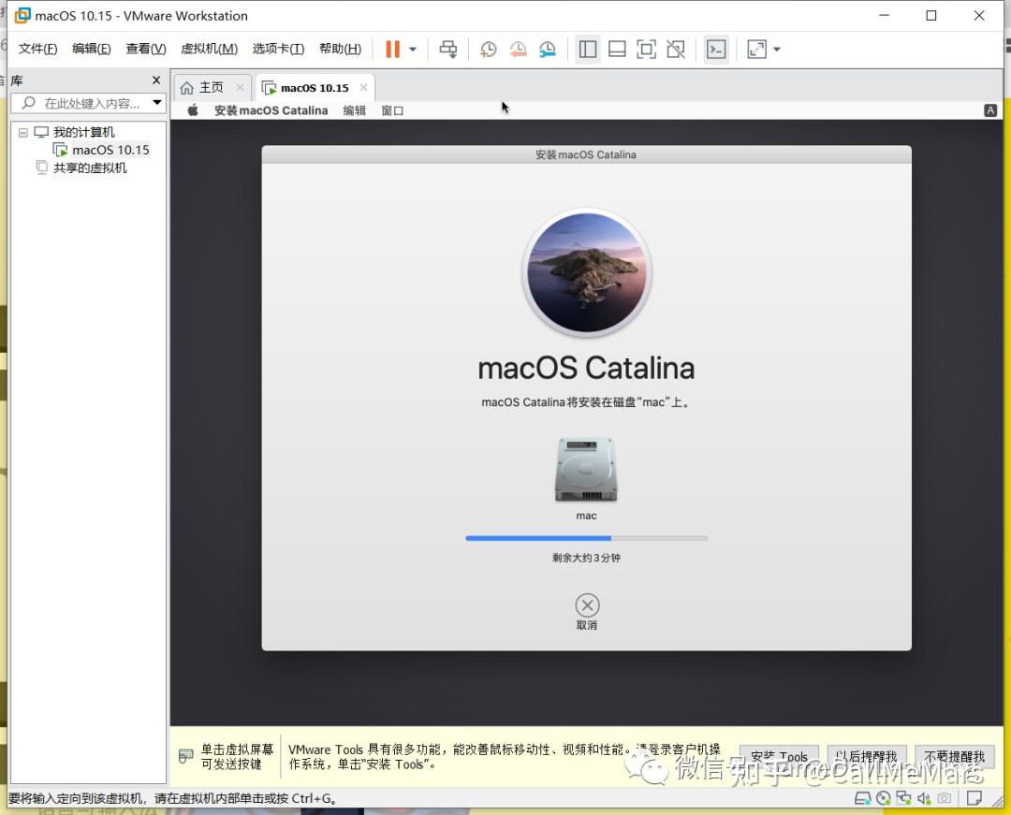Image resolution: width=1011 pixels, height=815 pixels.
Task: Toggle the library sidebar view
Action: pos(587,49)
